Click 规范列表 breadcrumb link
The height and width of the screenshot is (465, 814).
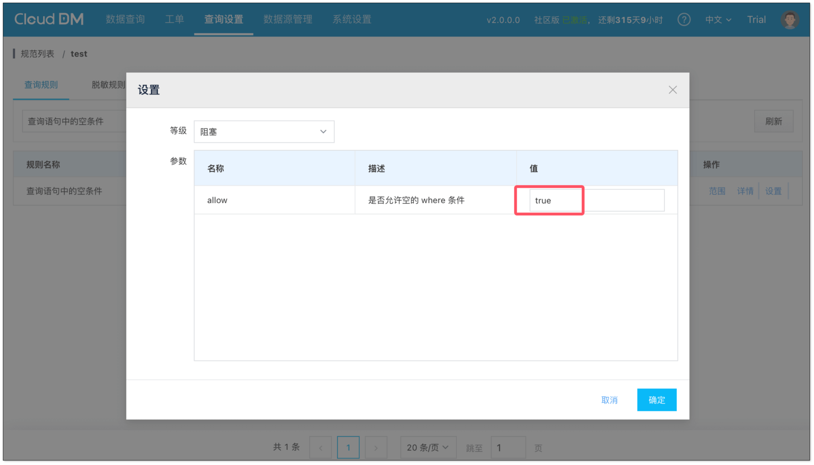pyautogui.click(x=37, y=54)
